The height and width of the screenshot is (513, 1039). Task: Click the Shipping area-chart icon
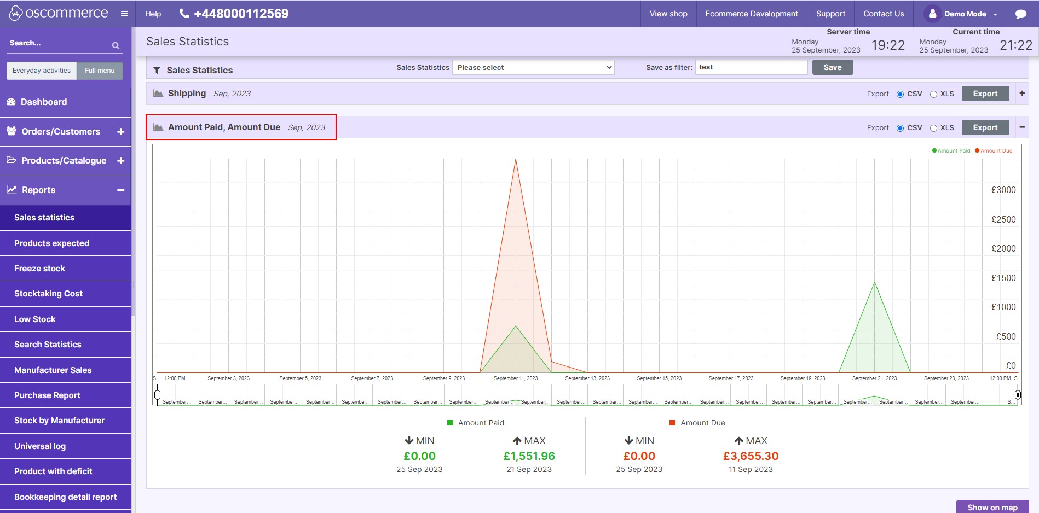click(x=158, y=93)
